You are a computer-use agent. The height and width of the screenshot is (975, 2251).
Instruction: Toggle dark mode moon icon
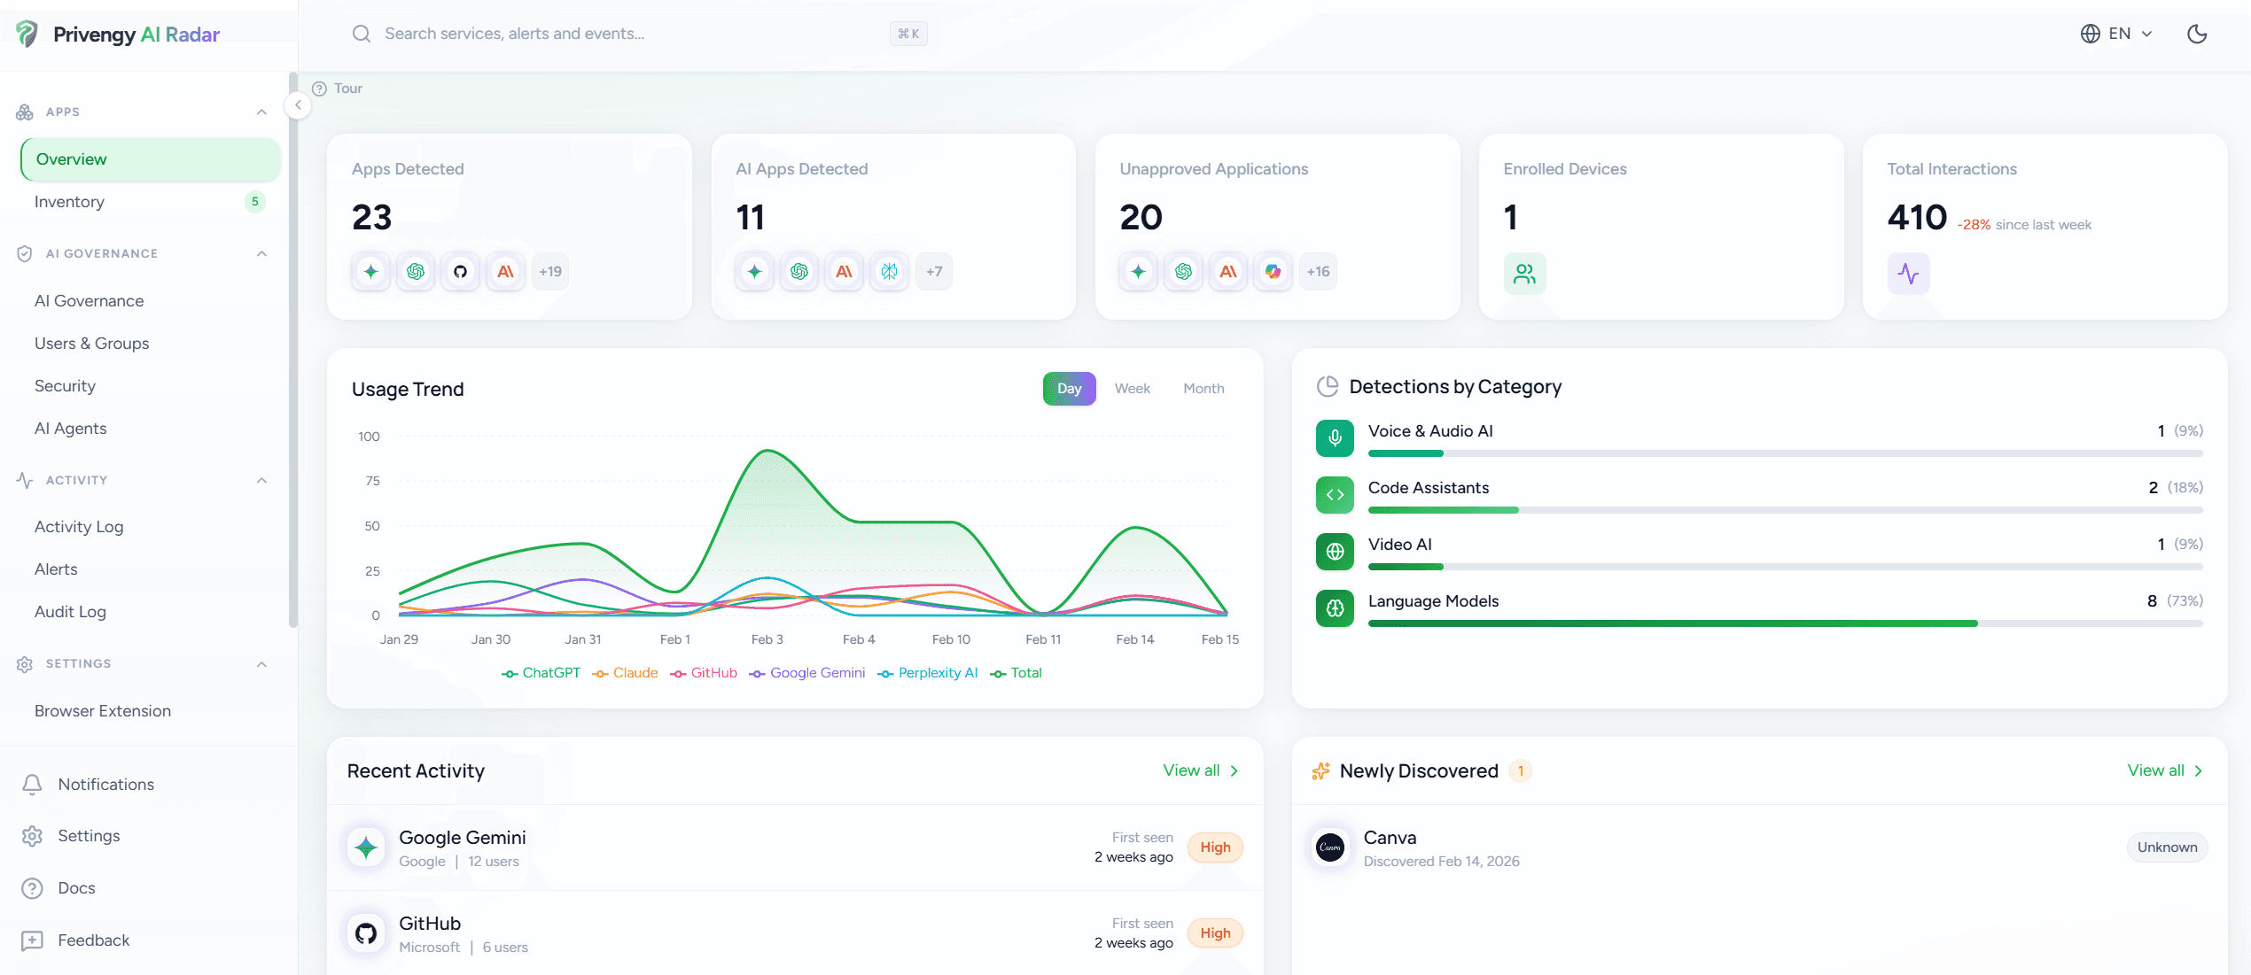2196,34
